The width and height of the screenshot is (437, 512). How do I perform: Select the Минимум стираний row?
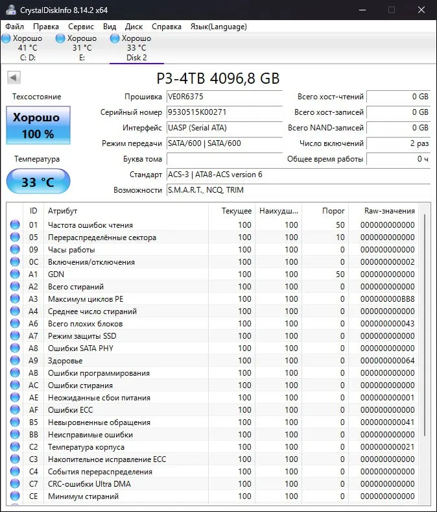[x=212, y=496]
